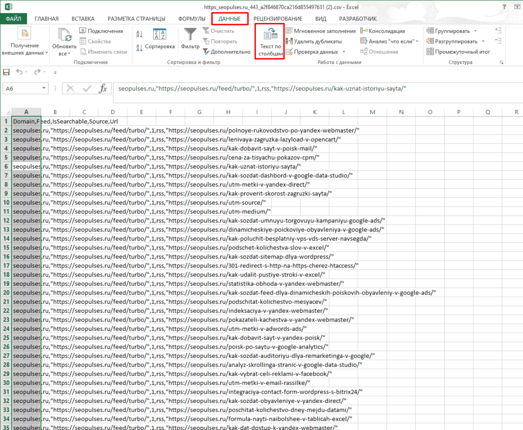This screenshot has width=523, height=430.
Task: Click the Name Box showing A6
Action: pyautogui.click(x=21, y=88)
